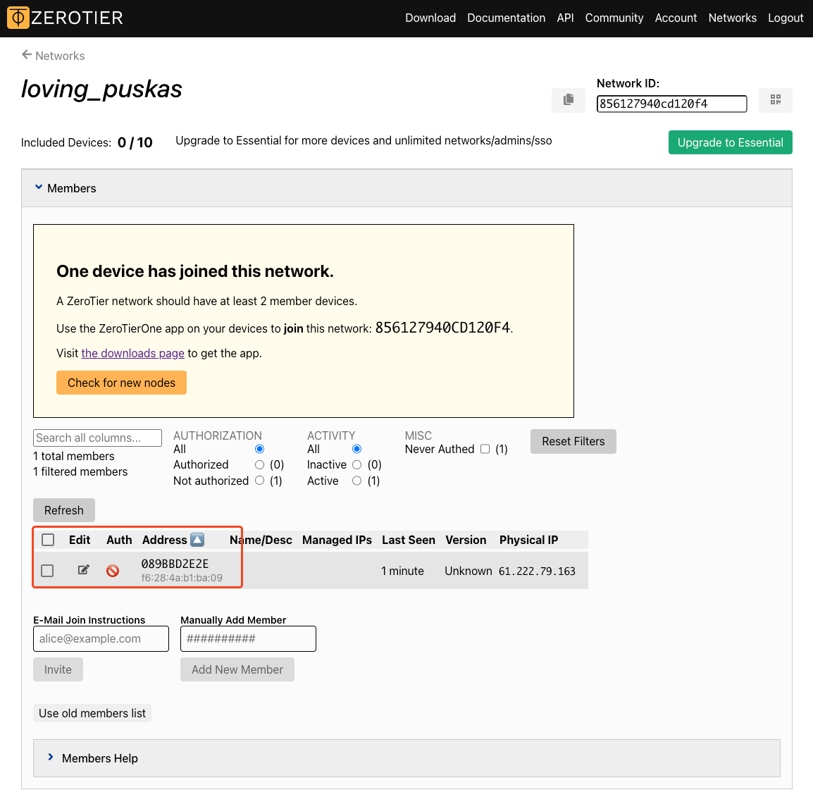Click Use old members list button

[92, 713]
